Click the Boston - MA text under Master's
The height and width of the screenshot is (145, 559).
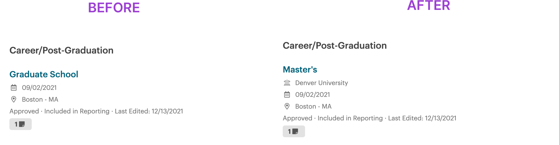pos(313,106)
